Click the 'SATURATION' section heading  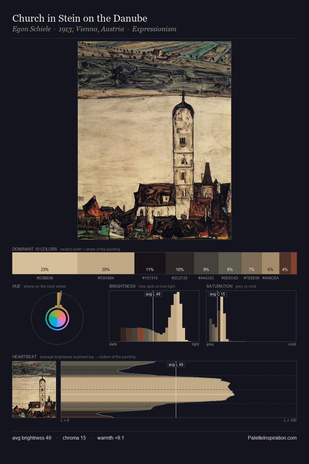[219, 286]
